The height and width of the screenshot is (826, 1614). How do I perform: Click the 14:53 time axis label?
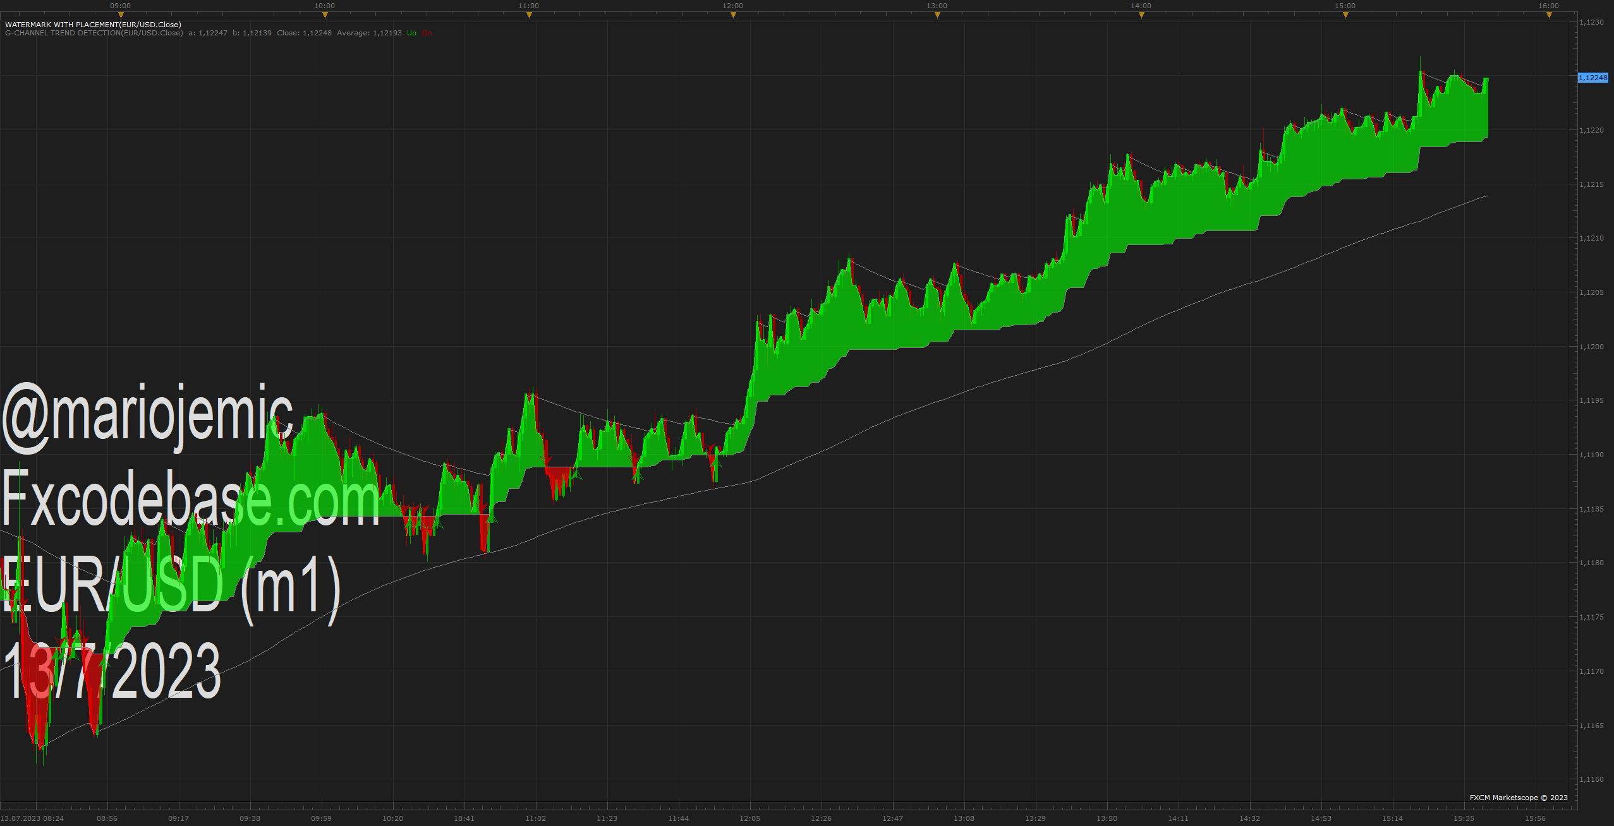click(1321, 818)
